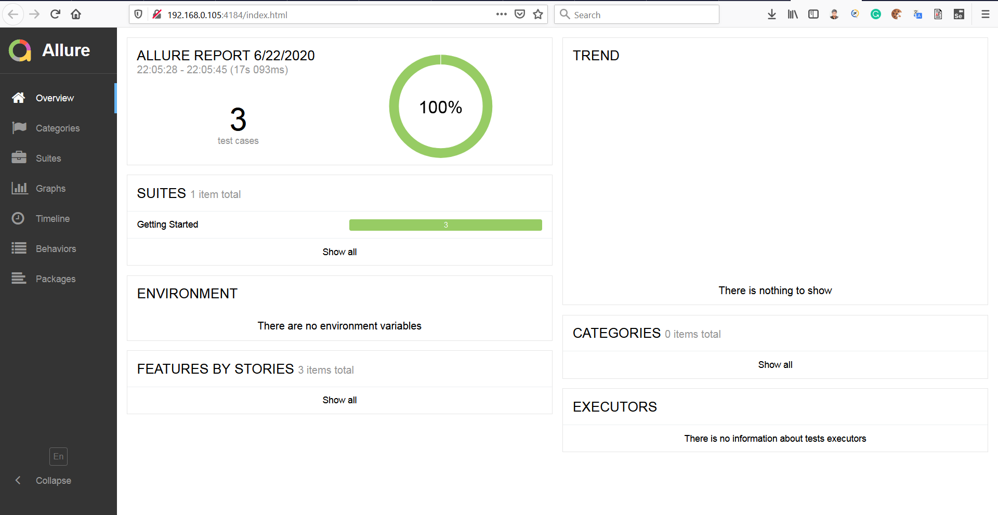Click the document extension icon
The height and width of the screenshot is (515, 998).
click(x=938, y=15)
